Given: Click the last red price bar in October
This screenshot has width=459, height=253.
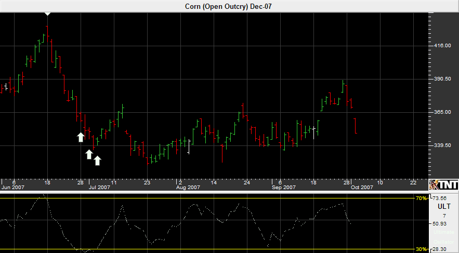Looking at the screenshot, I should (x=355, y=126).
